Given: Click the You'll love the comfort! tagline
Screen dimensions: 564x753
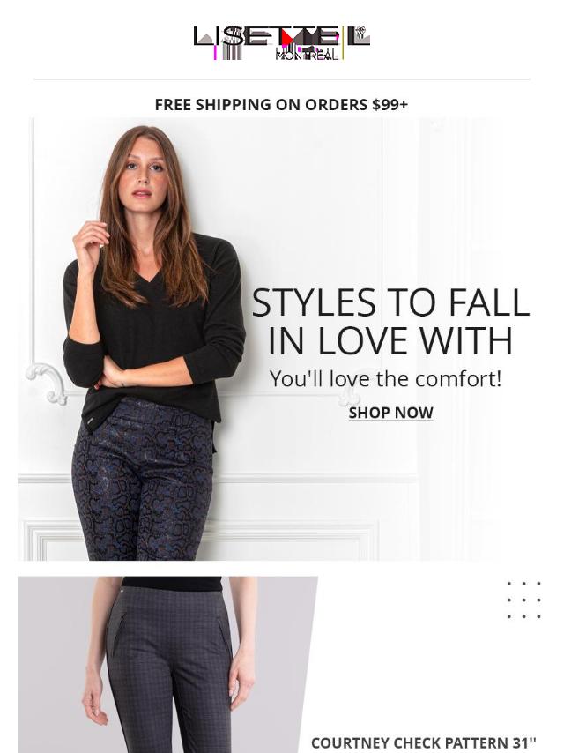Looking at the screenshot, I should pos(385,378).
